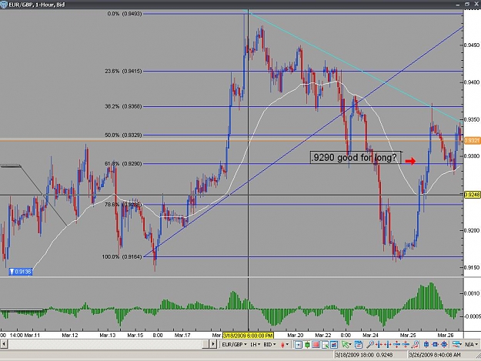
Task: Click the 0.9450 price axis value
Action: pos(472,45)
